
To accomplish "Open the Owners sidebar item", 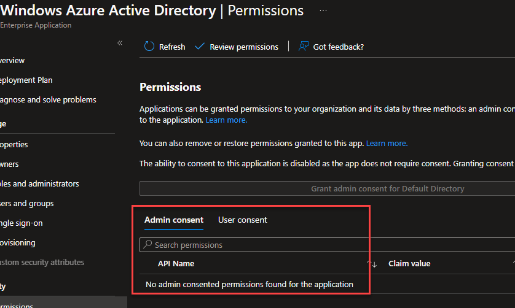I will pos(9,164).
